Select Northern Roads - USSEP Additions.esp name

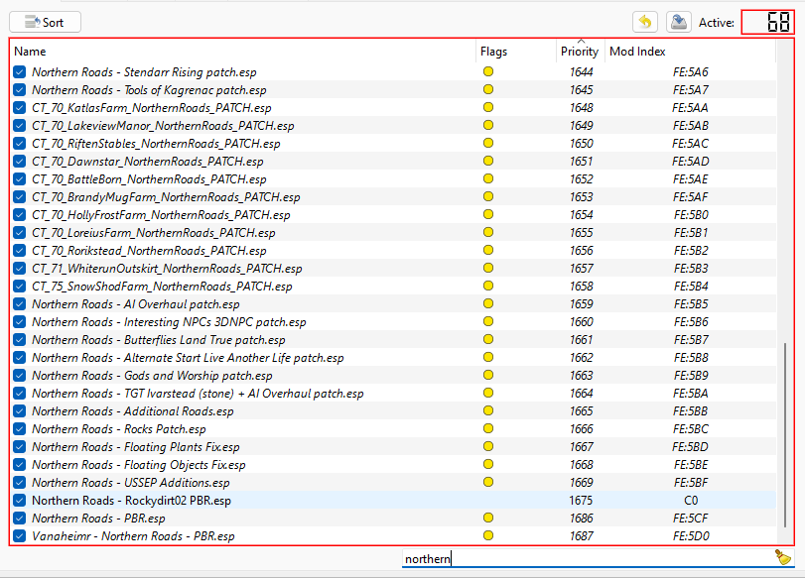(x=130, y=483)
